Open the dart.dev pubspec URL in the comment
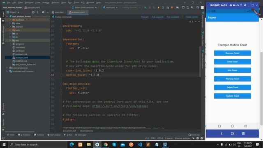 (120, 106)
